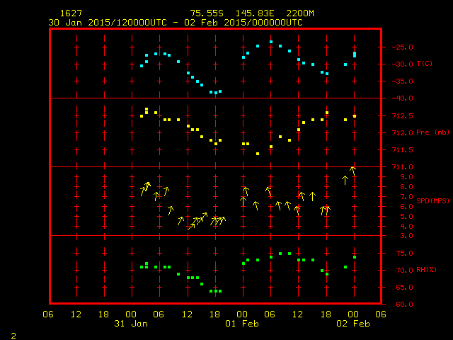Click the lowest yellow pressure data point
Viewport: 453px width, 340px height.
tap(258, 154)
